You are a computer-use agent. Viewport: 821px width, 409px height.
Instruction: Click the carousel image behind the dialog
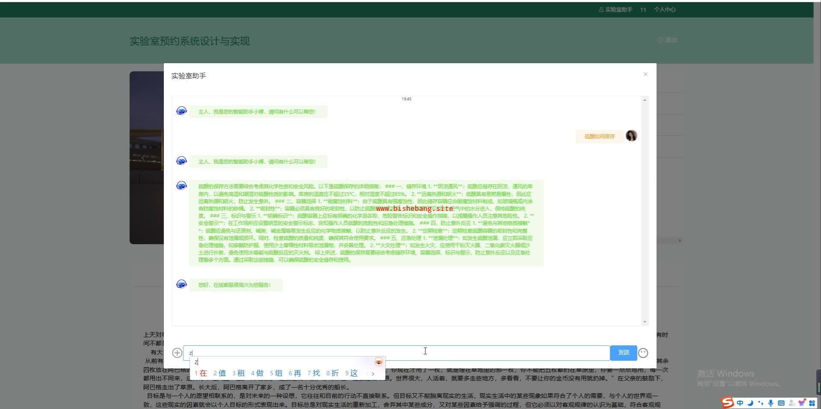[147, 158]
